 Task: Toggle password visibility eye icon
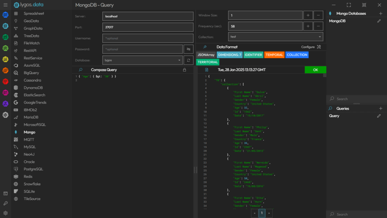tap(188, 49)
